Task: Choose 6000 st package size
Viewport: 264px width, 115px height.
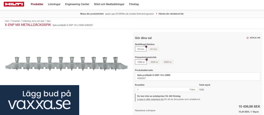Action: [168, 62]
